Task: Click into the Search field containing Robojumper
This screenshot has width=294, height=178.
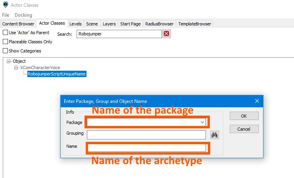Action: click(x=119, y=34)
